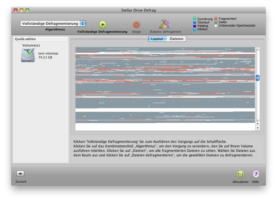
Task: Start the Vollständige Defragmentierung with the green play icon
Action: click(103, 25)
